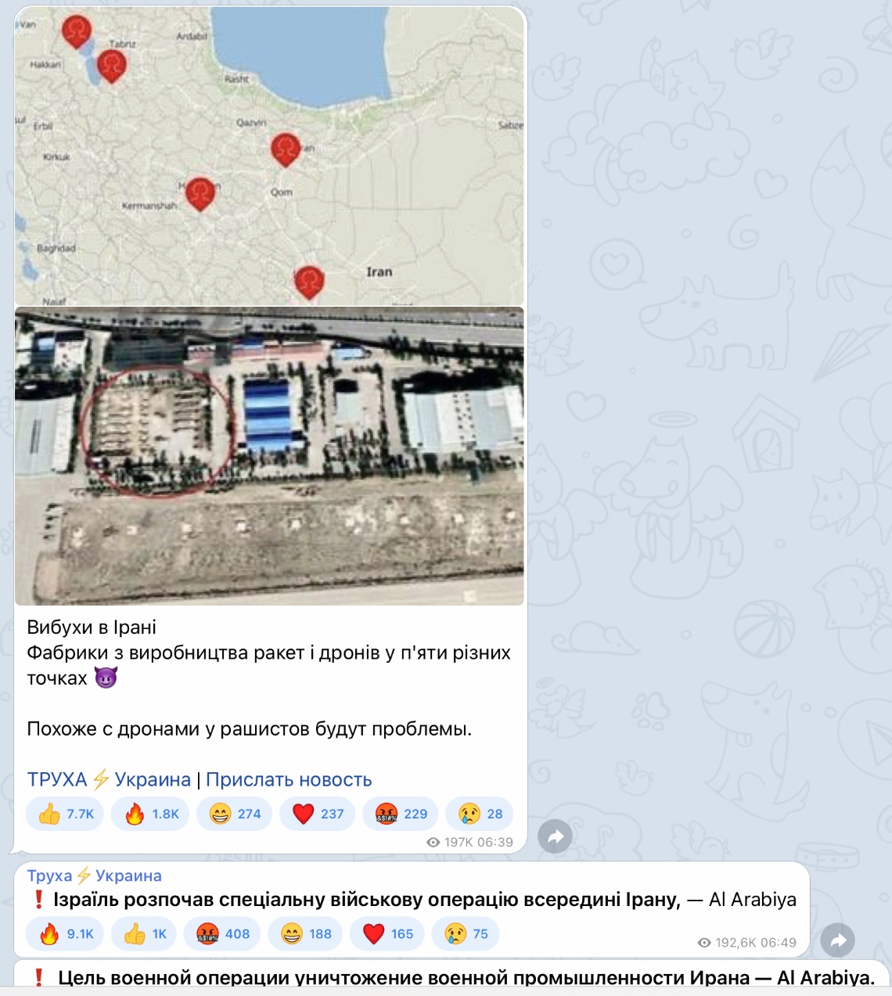
Task: Click the heart 165 reaction
Action: coord(387,933)
